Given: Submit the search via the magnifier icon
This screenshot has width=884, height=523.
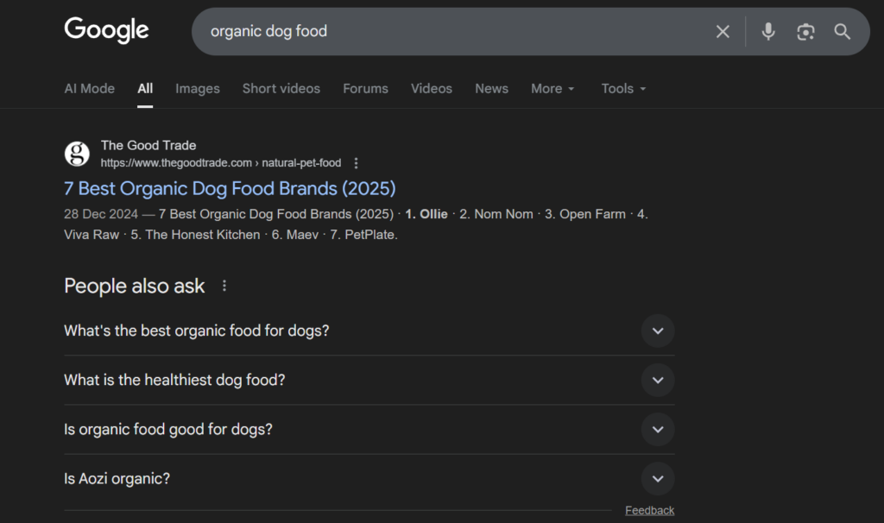Looking at the screenshot, I should click(842, 31).
